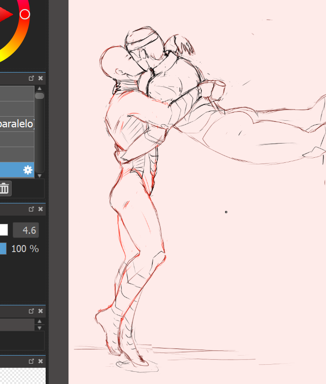This screenshot has height=384, width=326.
Task: Click the up arrow in the third panel
Action: pyautogui.click(x=40, y=321)
